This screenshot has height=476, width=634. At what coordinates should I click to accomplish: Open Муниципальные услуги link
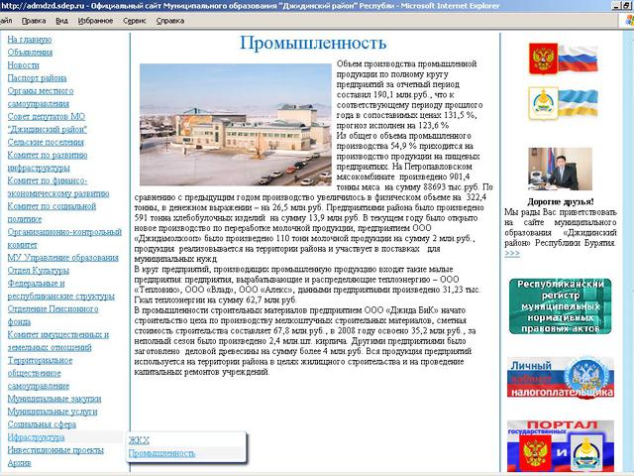[53, 412]
